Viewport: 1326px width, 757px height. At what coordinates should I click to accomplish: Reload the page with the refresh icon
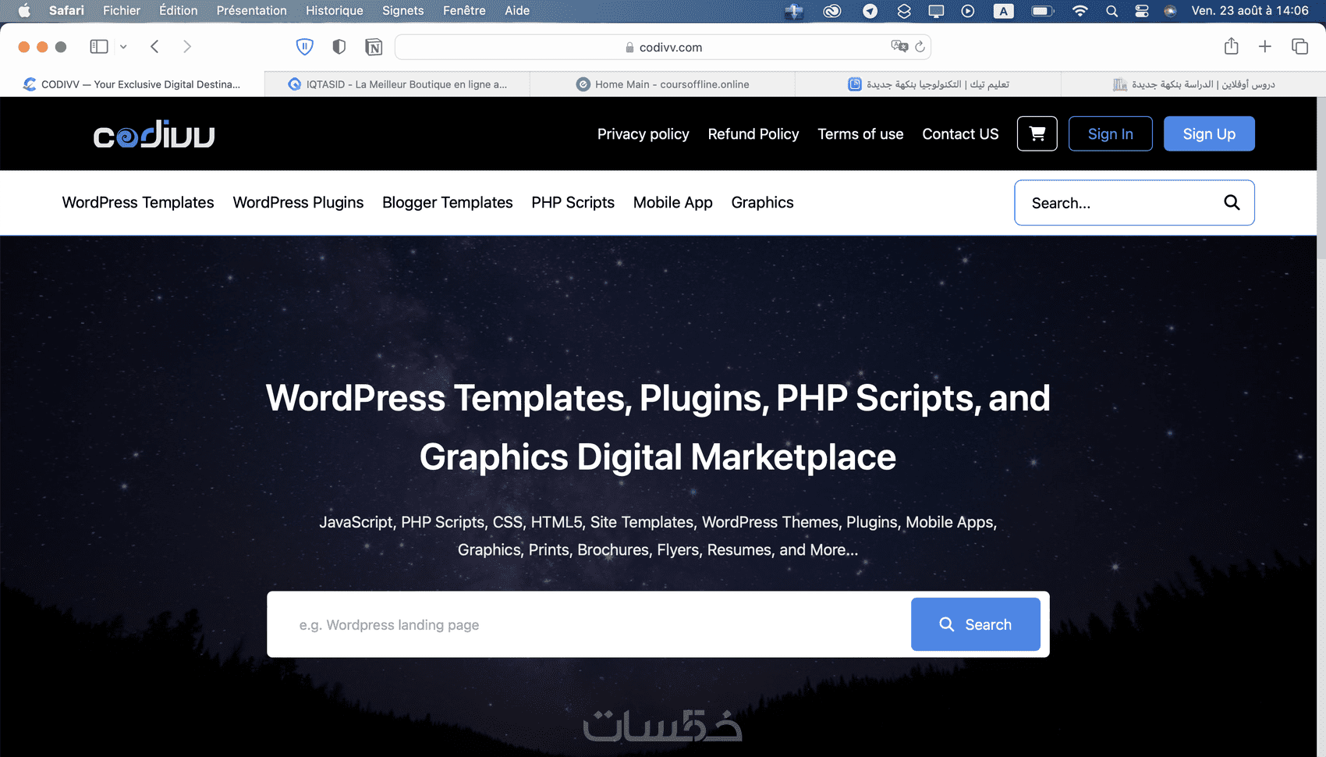(920, 47)
